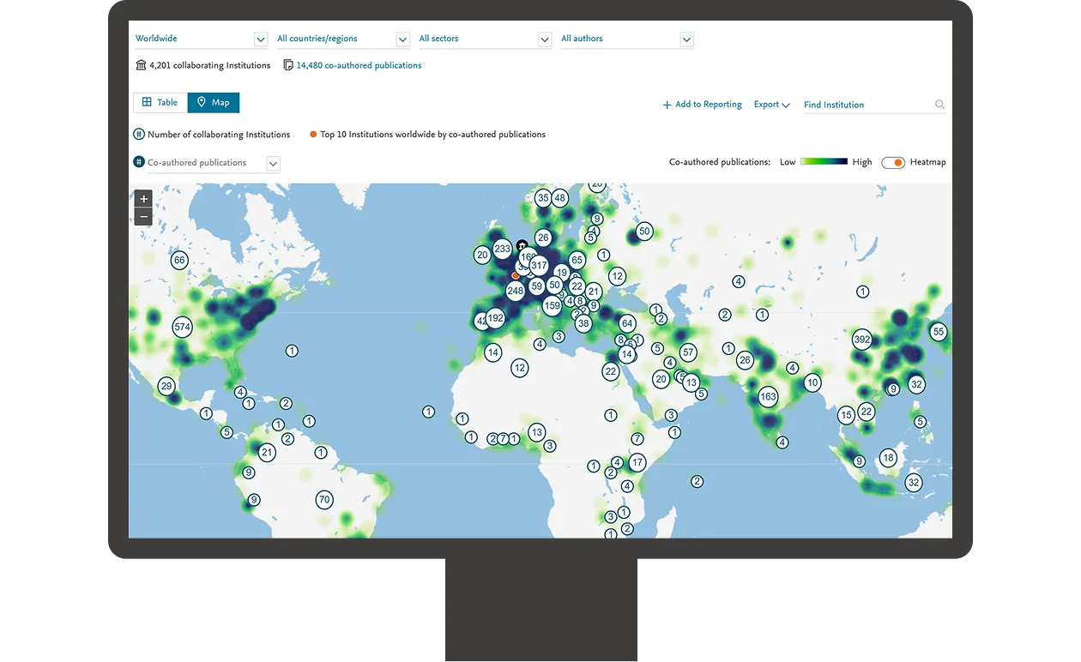Open the 14,480 co-authored publications link
The image size is (1081, 662).
coord(359,64)
